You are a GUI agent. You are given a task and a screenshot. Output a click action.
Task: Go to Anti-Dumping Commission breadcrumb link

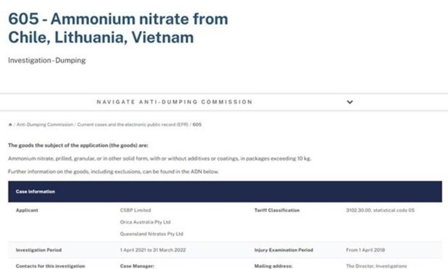[45, 125]
